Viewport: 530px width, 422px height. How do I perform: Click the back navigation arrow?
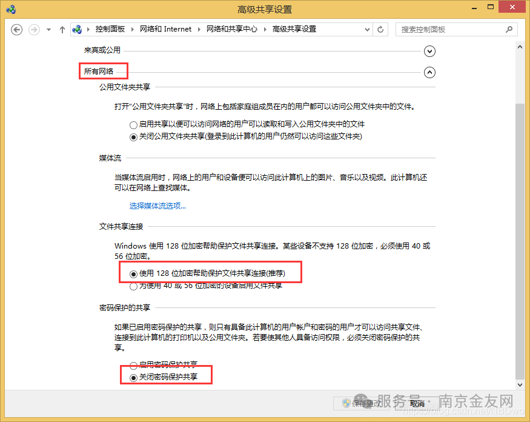pos(16,29)
